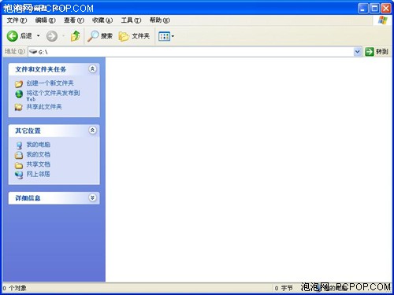Screen dimensions: 394x295
Task: Open the 查看(V) menu
Action: (74, 20)
